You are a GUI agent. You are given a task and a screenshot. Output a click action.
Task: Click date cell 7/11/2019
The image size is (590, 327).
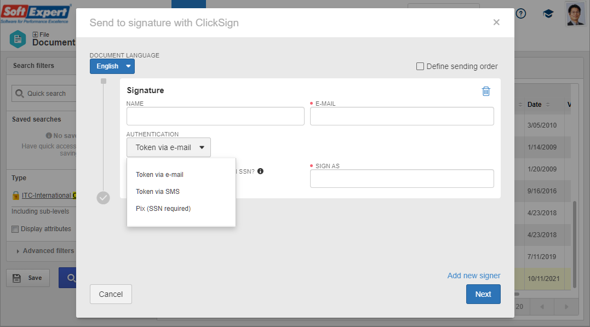(x=542, y=257)
